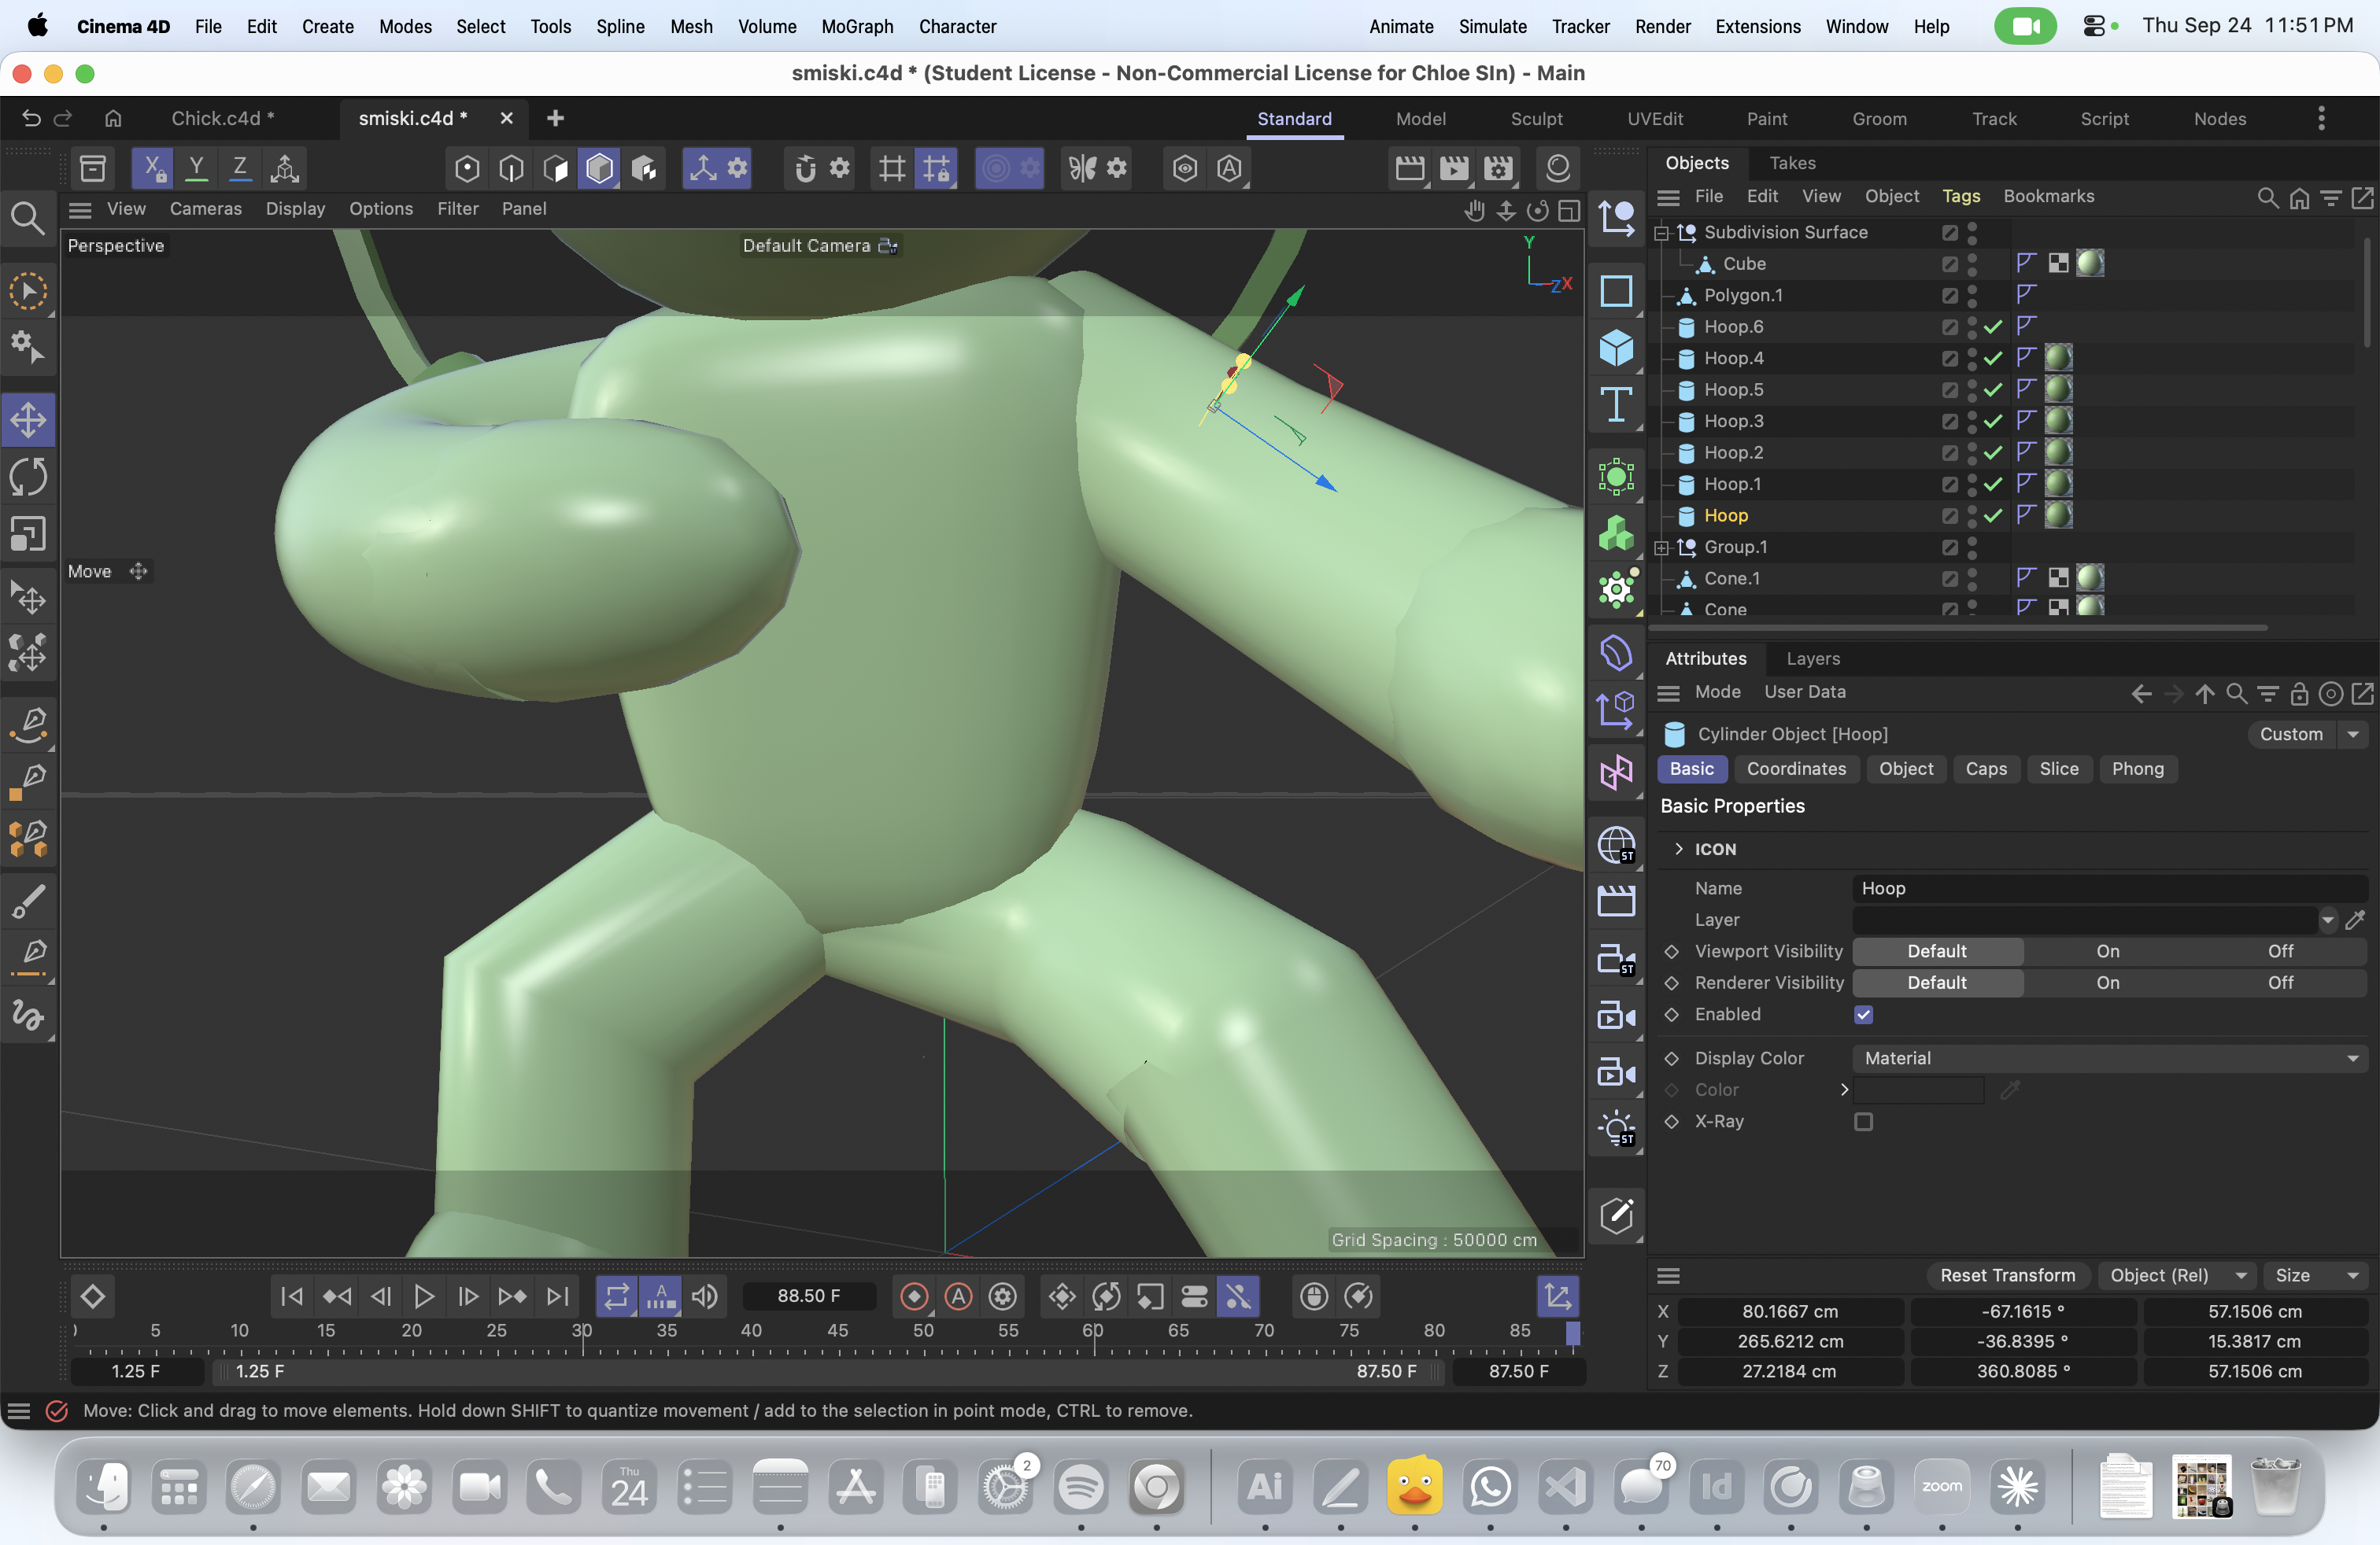Open the Coordinates tab in Attributes

point(1796,769)
